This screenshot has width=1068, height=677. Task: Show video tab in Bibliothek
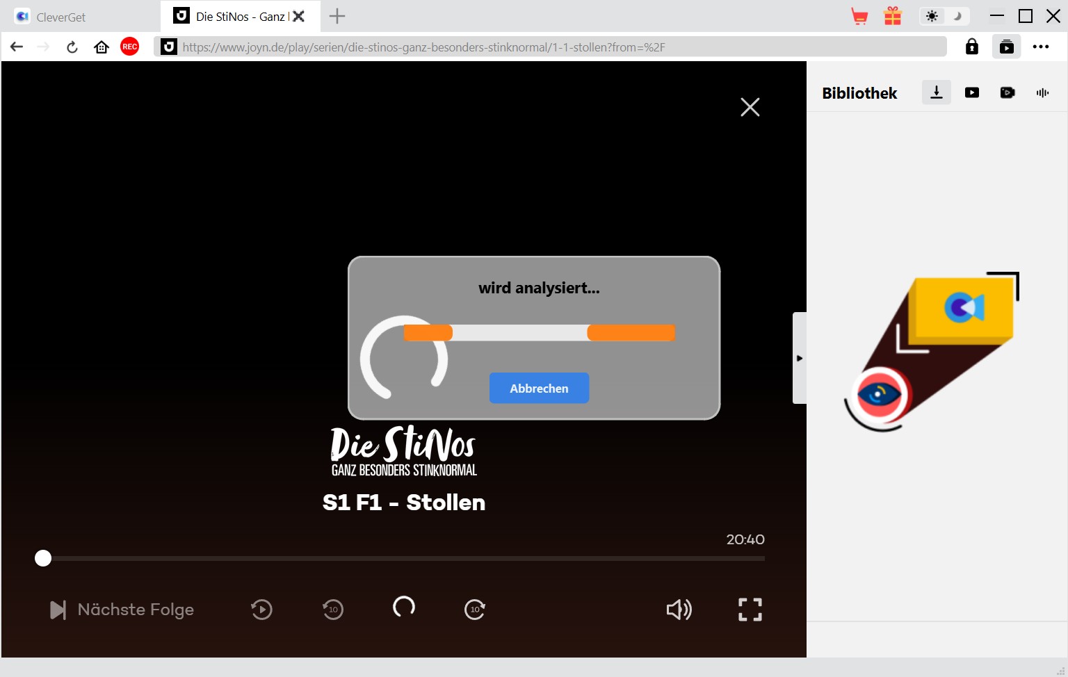tap(972, 92)
